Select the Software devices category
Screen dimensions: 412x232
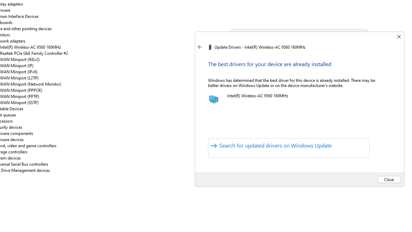click(x=12, y=140)
